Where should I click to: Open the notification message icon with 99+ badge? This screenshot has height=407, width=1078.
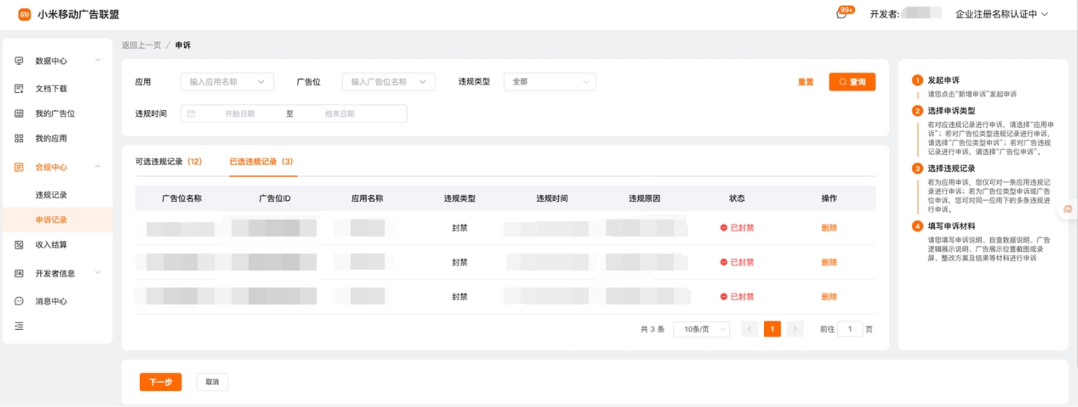842,14
